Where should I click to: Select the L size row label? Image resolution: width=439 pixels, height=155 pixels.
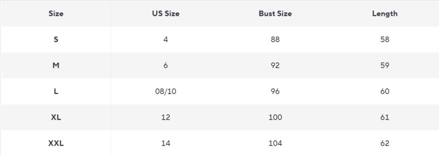click(x=56, y=91)
